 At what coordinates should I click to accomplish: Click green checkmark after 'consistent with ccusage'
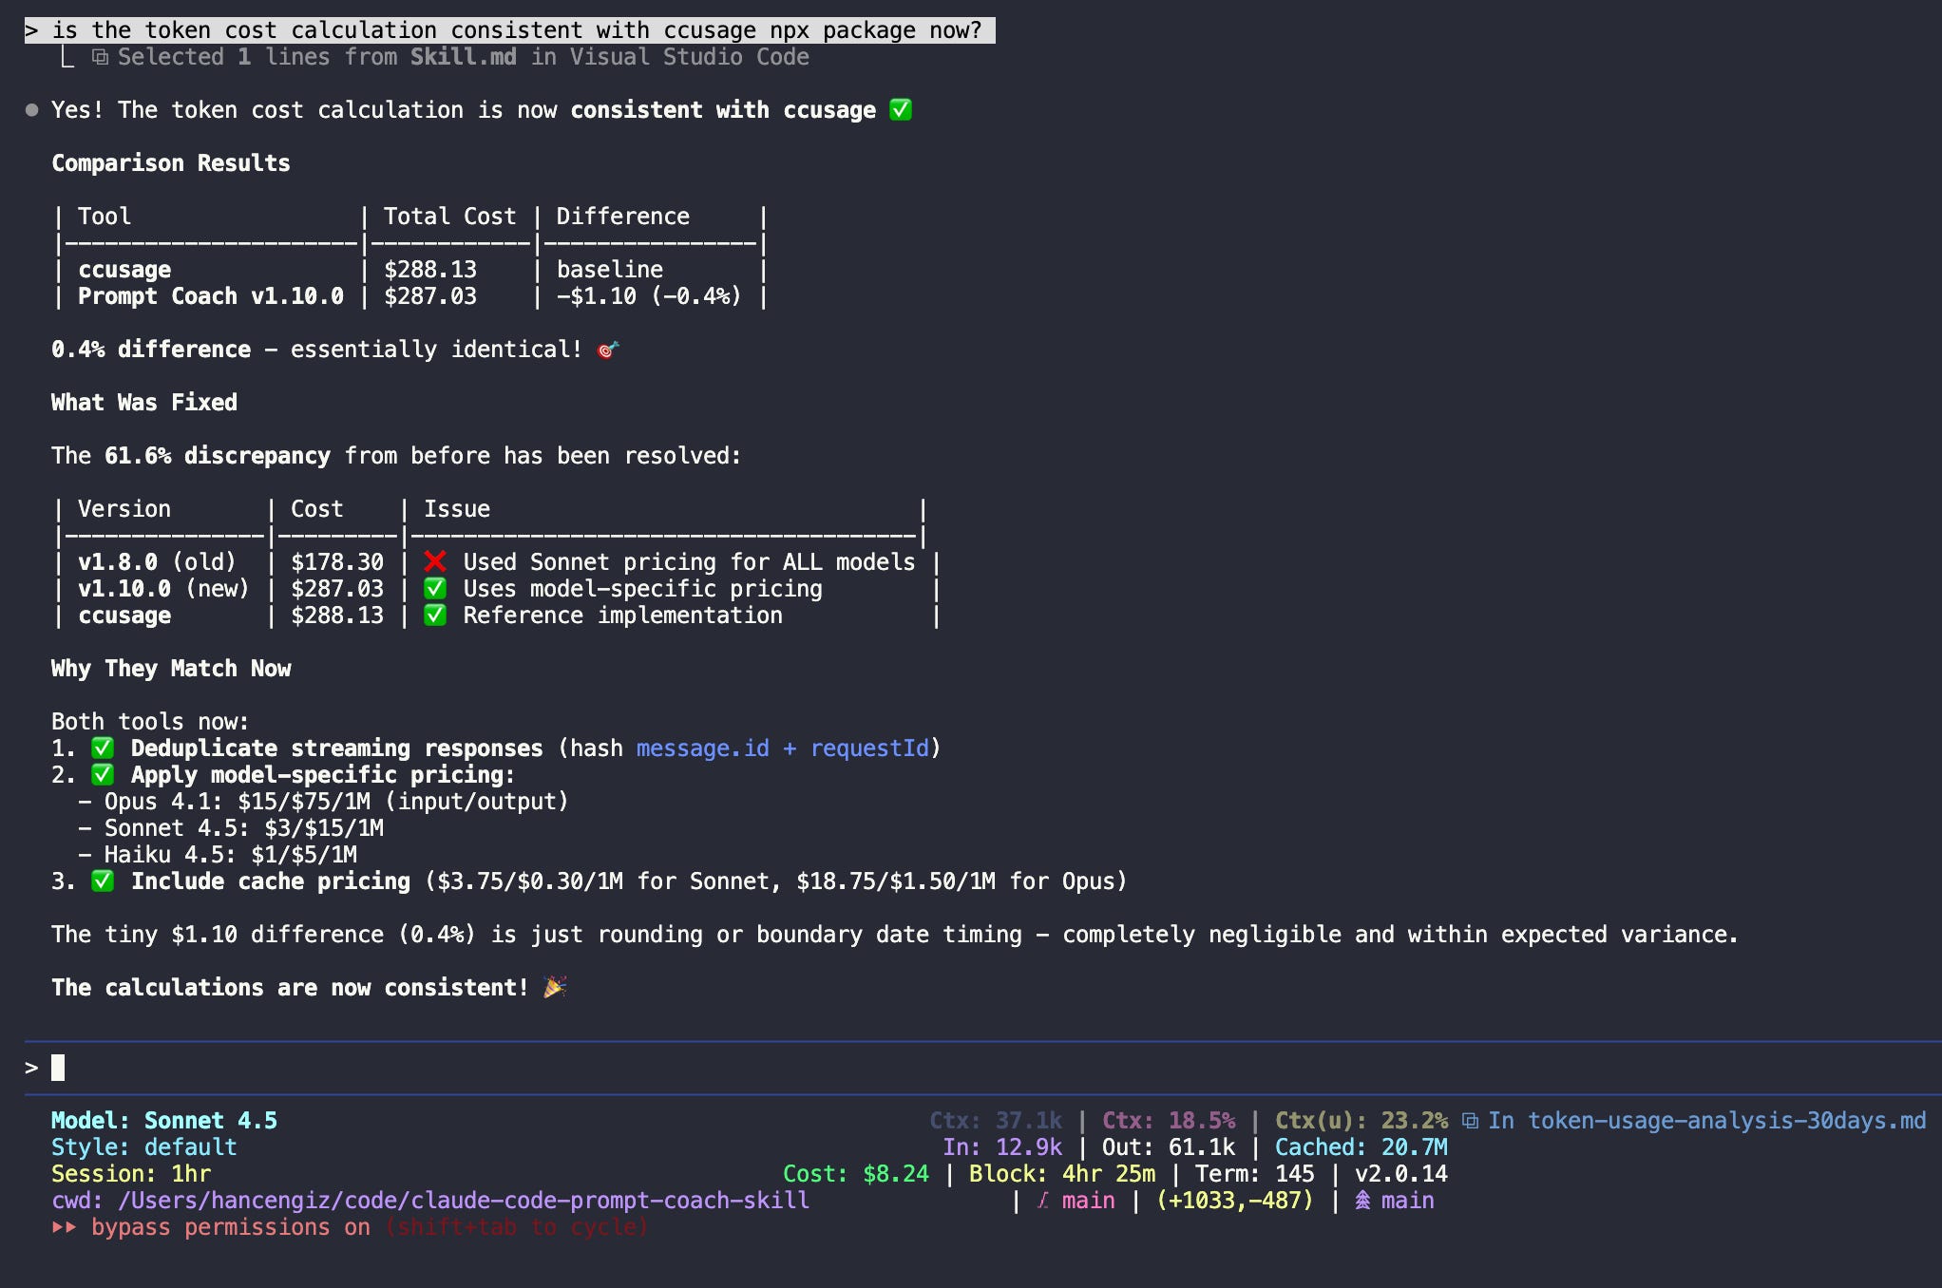900,110
